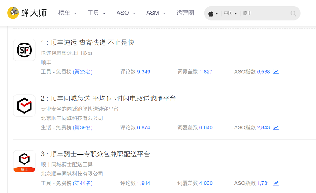View ASO index trend chart for 顺丰同城急送
Viewport: 316px width, 193px height.
point(276,127)
